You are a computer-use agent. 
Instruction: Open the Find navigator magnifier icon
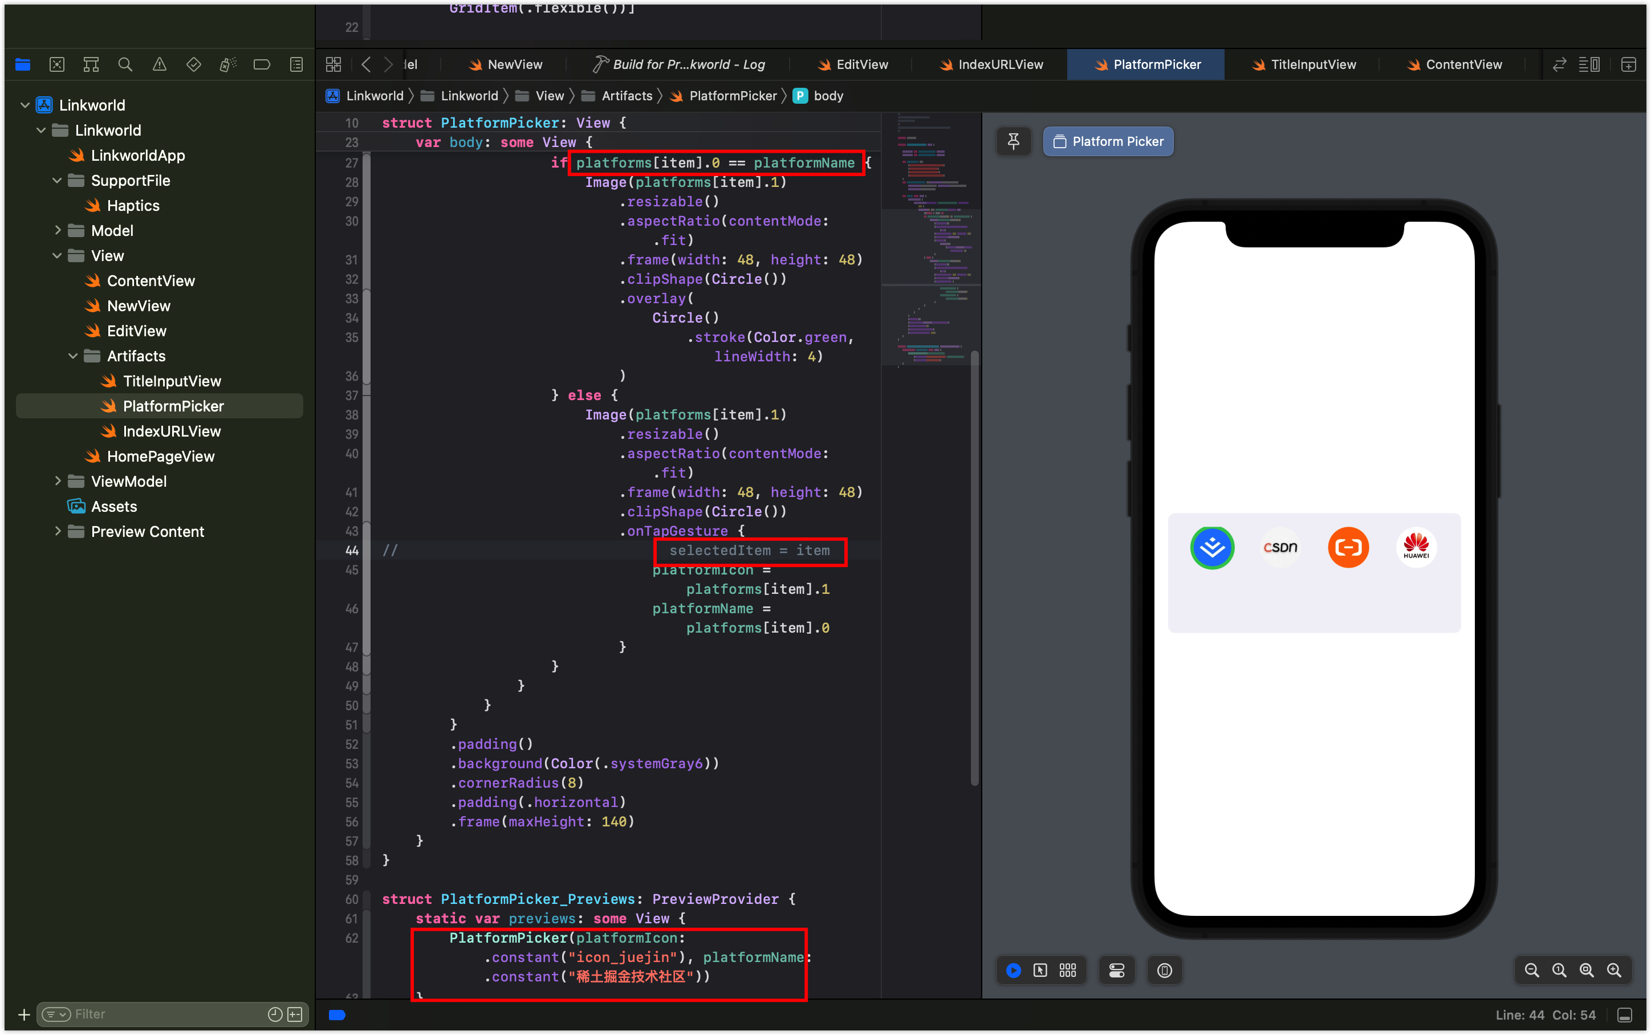(x=125, y=64)
